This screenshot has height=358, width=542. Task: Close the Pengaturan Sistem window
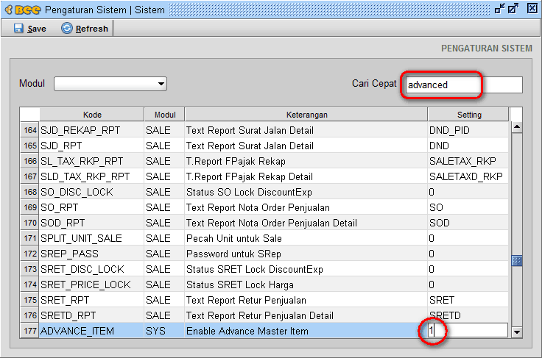pos(532,8)
